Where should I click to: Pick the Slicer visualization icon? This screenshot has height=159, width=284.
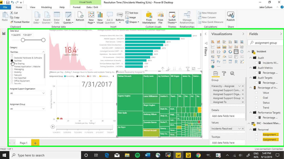click(x=213, y=62)
